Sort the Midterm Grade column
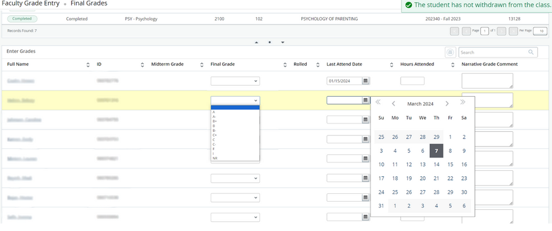Image resolution: width=552 pixels, height=231 pixels. click(202, 64)
